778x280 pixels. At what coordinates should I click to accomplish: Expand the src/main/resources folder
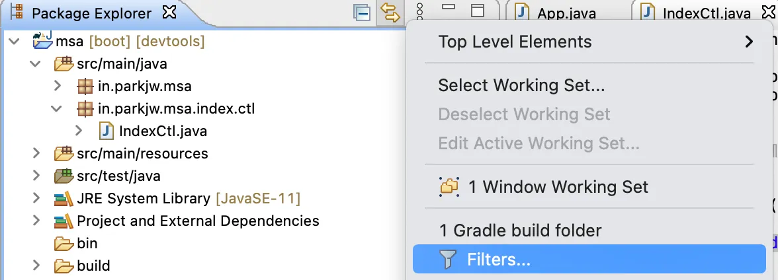point(35,153)
